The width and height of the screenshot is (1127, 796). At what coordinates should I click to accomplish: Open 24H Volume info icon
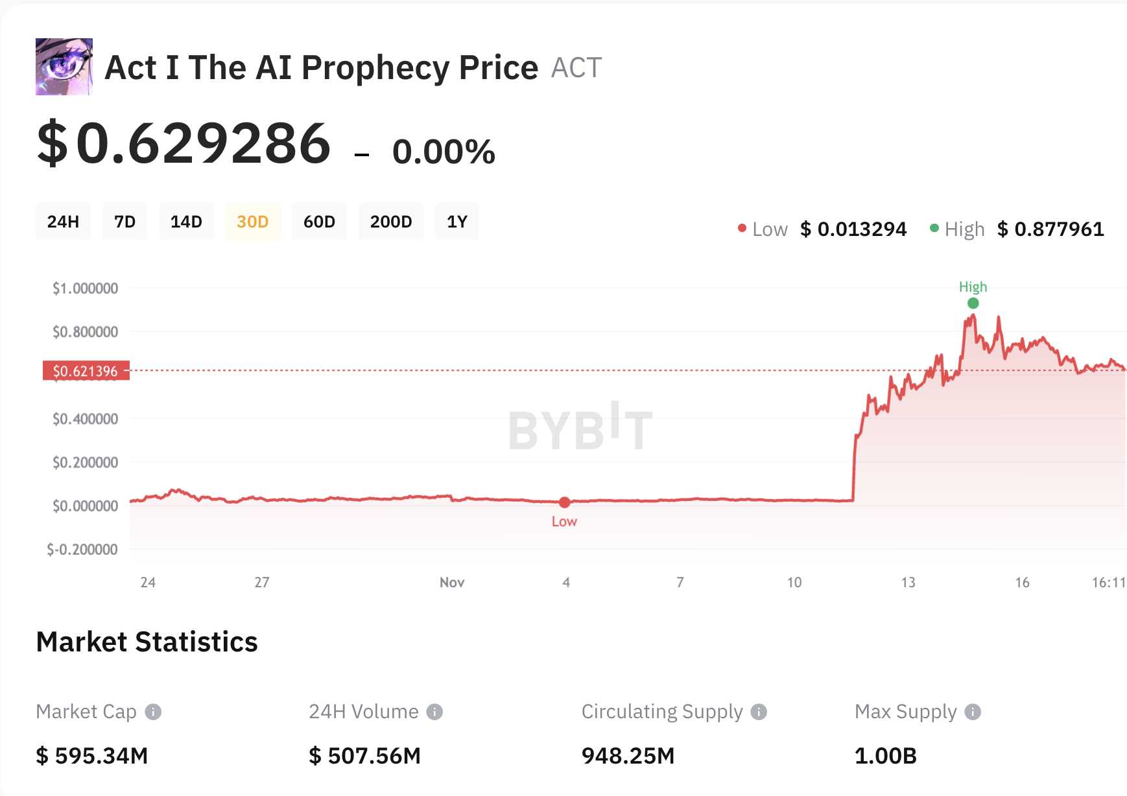(434, 712)
